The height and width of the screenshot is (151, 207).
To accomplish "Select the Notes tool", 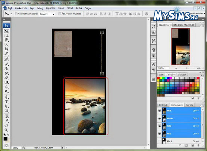I will coord(6,116).
